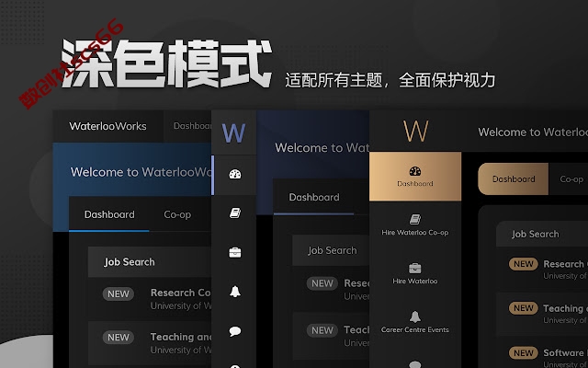Open the Research job title in the right panel
The width and height of the screenshot is (588, 368).
coord(566,264)
